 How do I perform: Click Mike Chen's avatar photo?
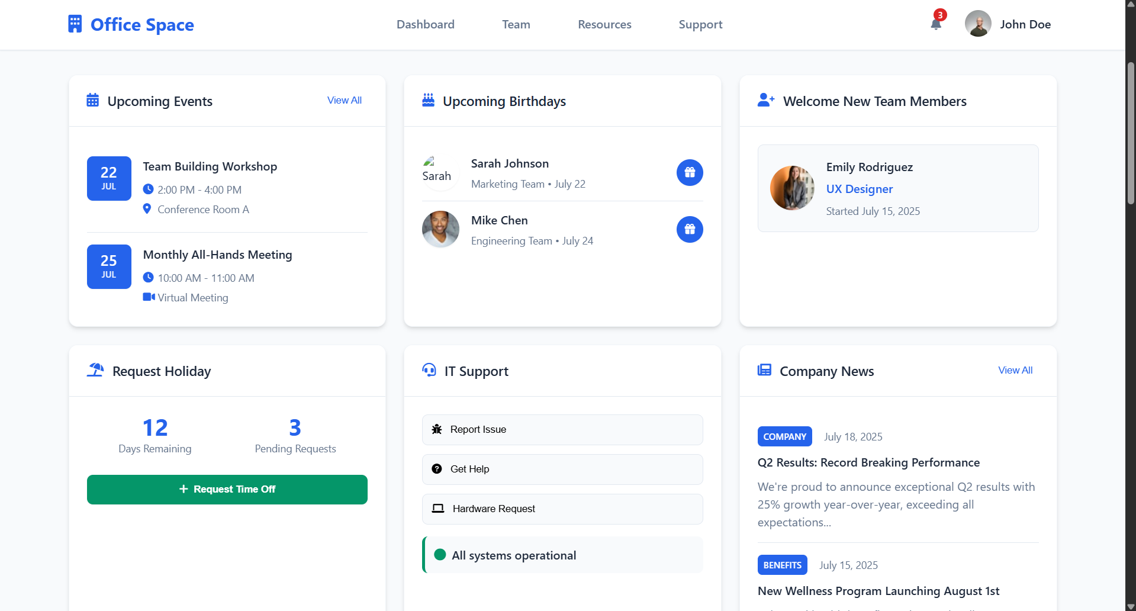[x=440, y=229]
